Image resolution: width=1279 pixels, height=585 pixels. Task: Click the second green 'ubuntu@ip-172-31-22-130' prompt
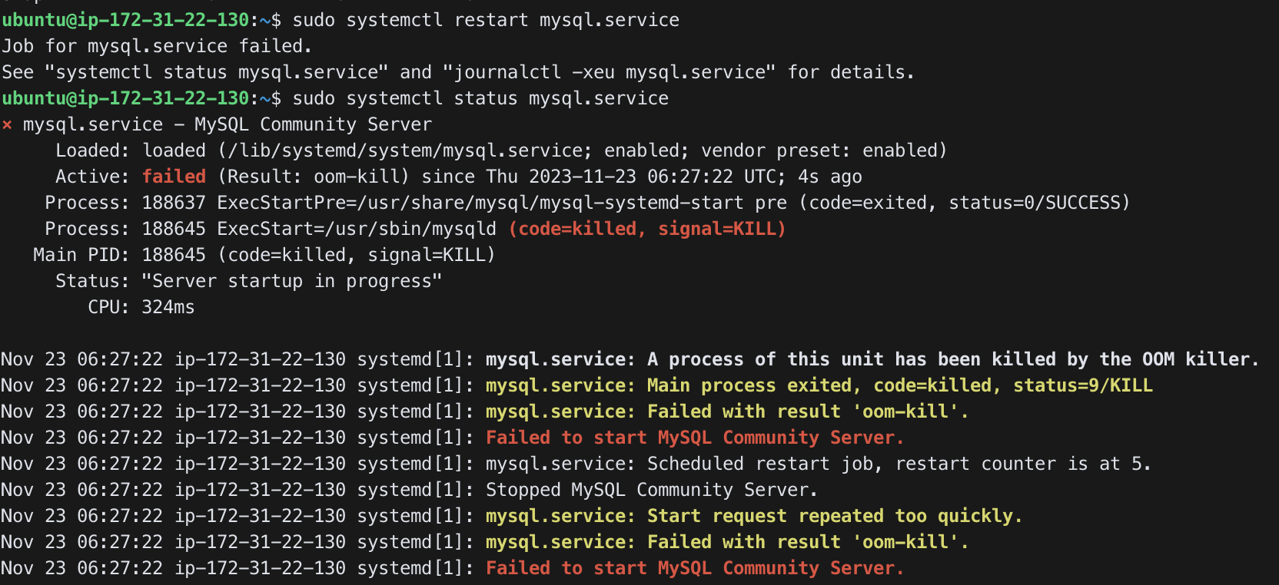[x=125, y=98]
